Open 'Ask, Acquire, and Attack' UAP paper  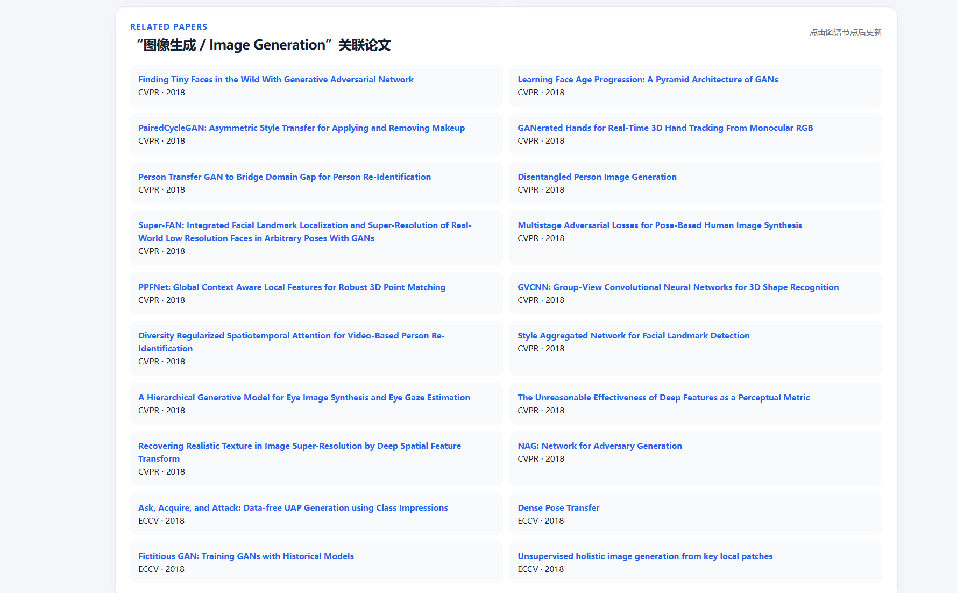[x=293, y=508]
